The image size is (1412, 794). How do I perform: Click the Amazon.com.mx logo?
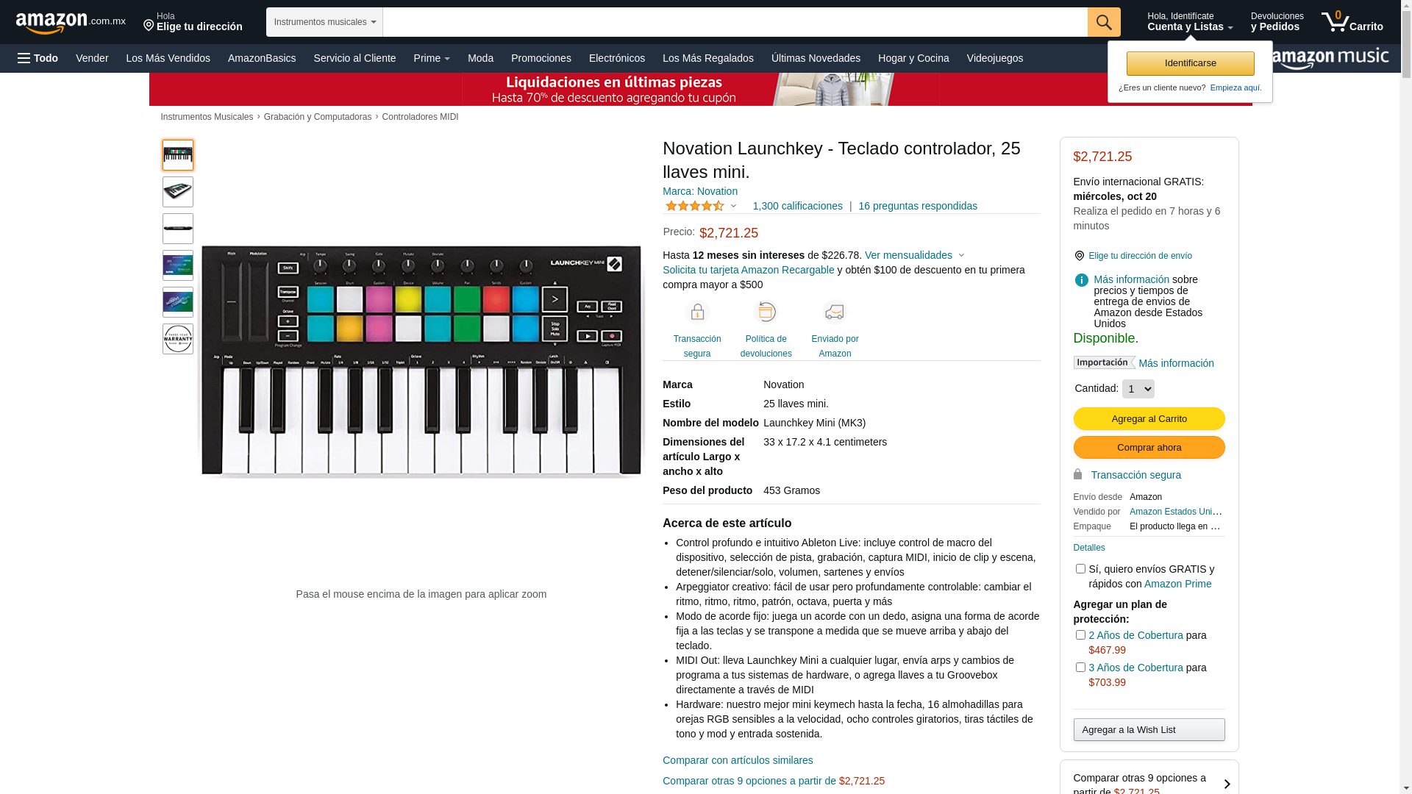coord(70,23)
